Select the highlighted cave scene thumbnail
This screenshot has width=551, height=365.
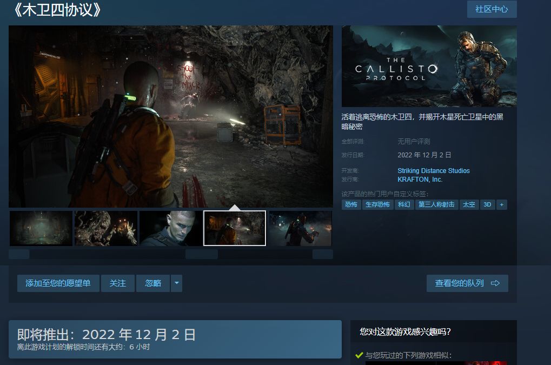coord(235,228)
